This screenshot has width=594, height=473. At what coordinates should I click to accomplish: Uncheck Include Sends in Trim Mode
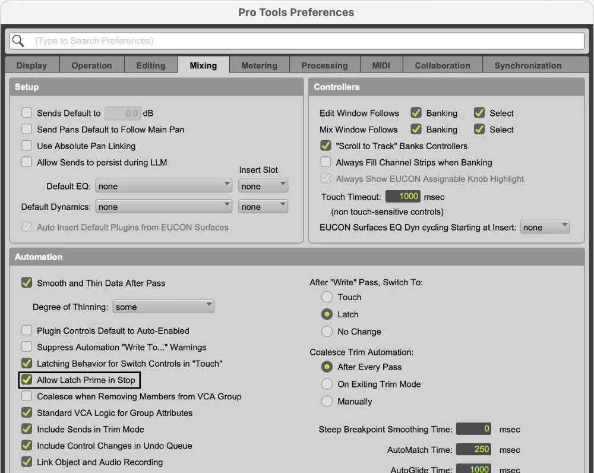coord(27,428)
